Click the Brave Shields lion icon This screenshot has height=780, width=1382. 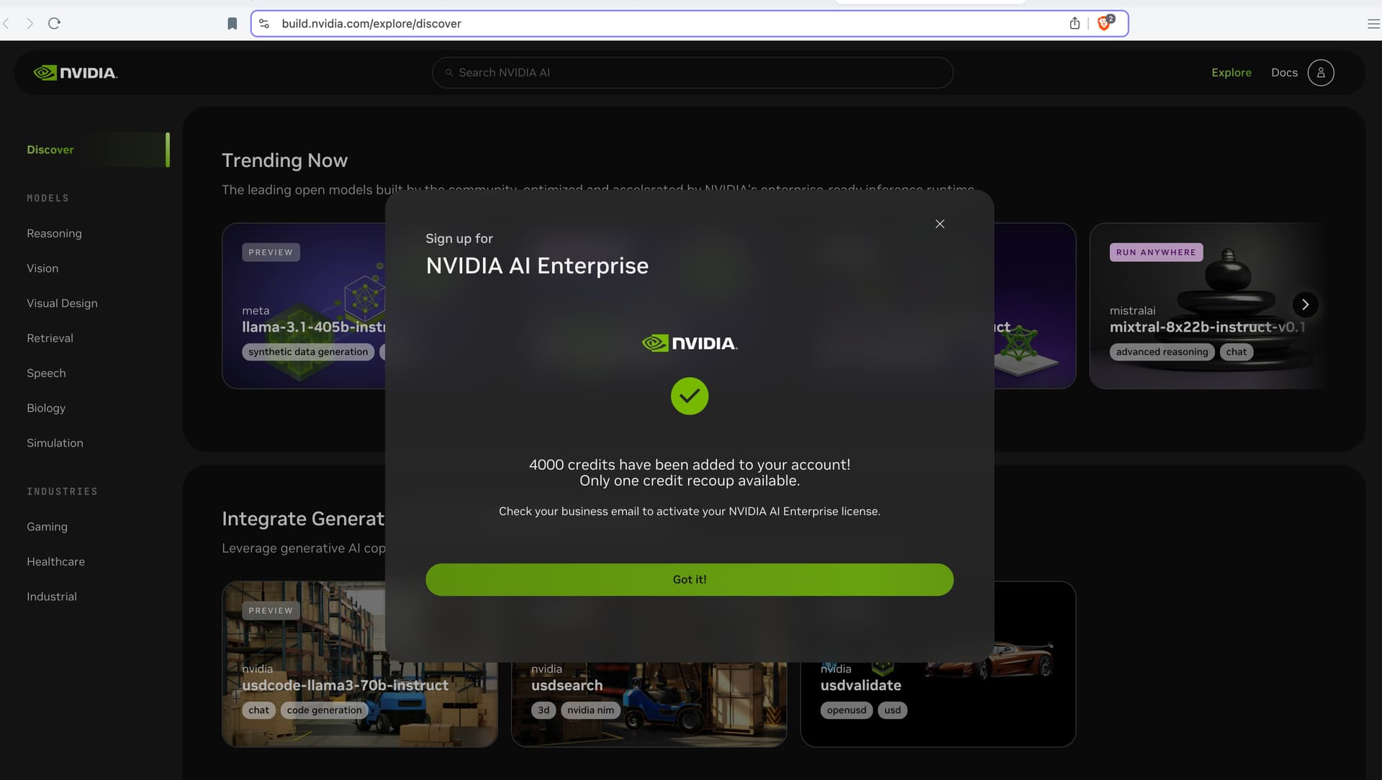1103,24
